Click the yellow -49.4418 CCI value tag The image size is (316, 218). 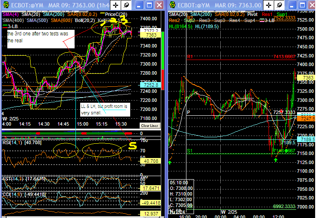[150, 203]
